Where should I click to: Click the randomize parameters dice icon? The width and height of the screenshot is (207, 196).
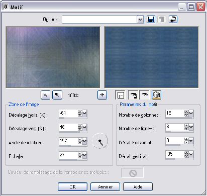[x=156, y=95]
